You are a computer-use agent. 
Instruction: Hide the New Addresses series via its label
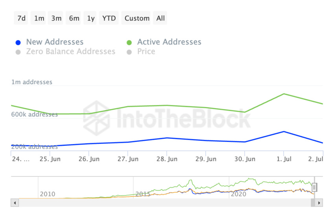55,42
